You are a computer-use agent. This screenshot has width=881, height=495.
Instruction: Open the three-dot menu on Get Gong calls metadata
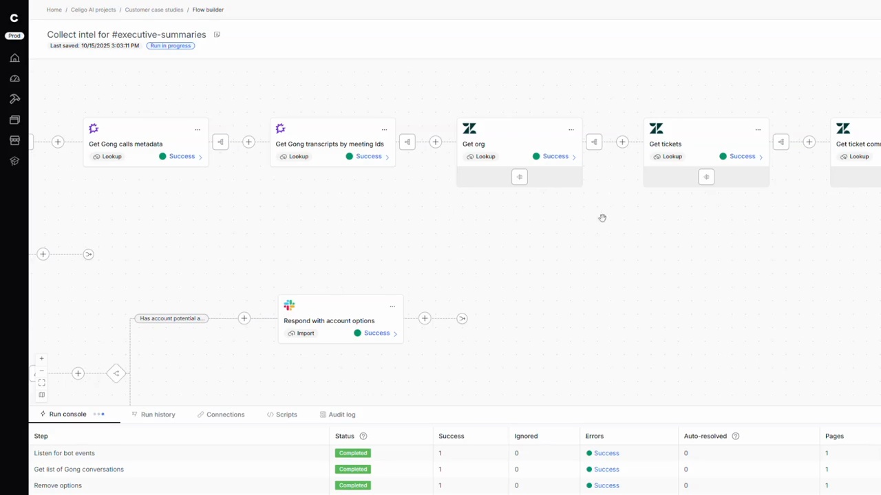[x=198, y=129]
